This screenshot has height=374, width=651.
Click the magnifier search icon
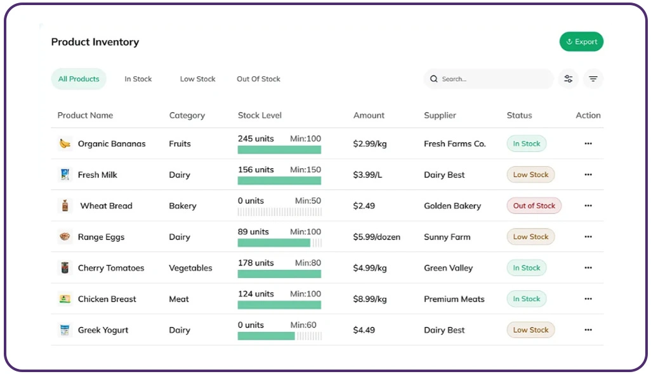[434, 79]
